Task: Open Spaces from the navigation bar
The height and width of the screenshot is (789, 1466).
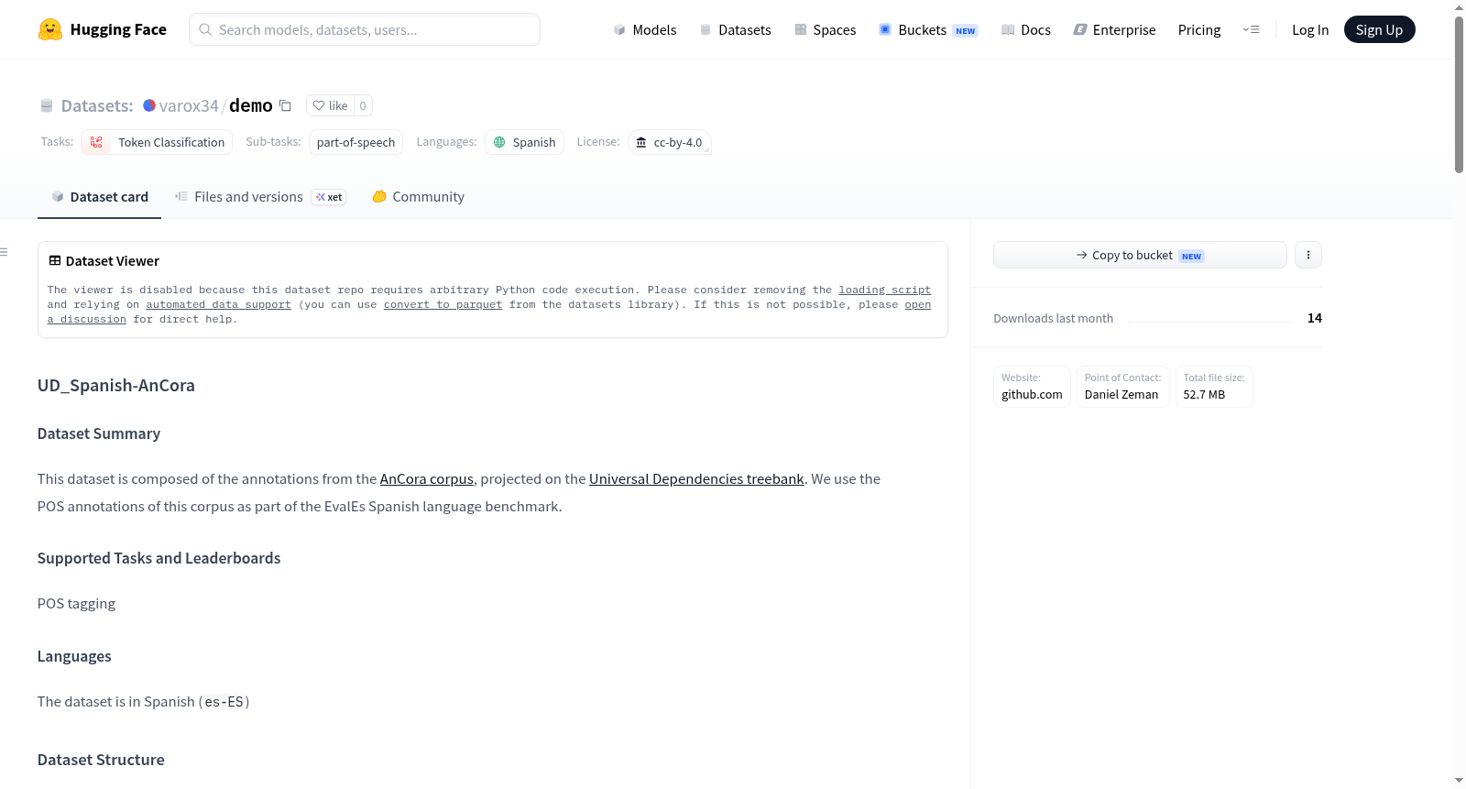Action: pyautogui.click(x=825, y=29)
